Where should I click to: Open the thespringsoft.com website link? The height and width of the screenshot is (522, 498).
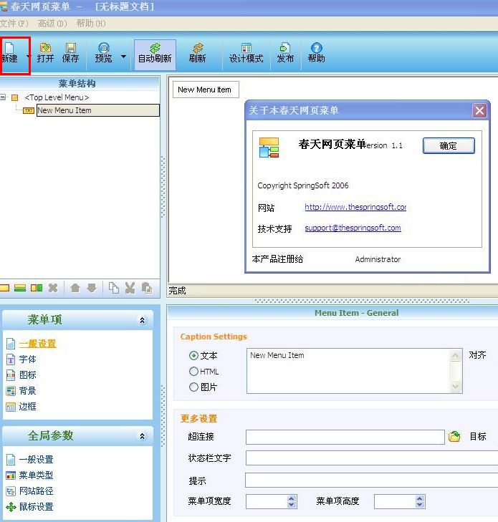coord(355,207)
